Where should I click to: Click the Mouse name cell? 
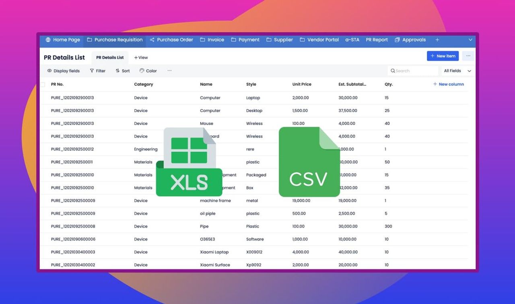tap(206, 124)
